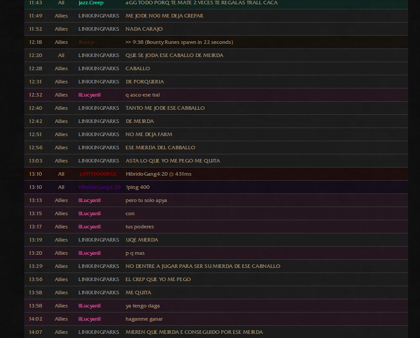Select the message "NADA CARAJO"
Screen dimensions: 420x338
point(144,29)
